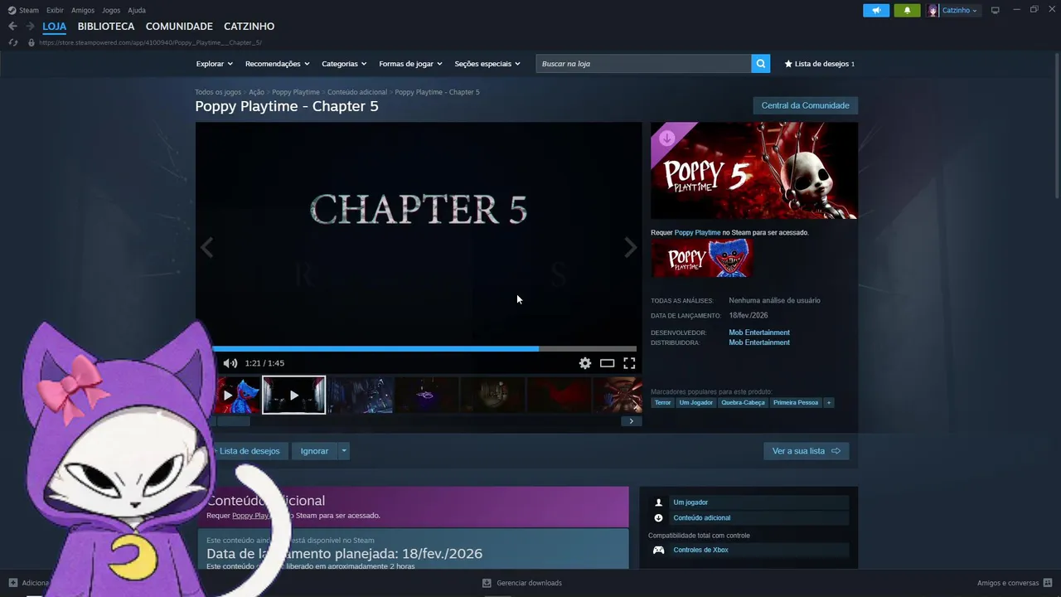
Task: Click the Conteúdo adicional breadcrumb link
Action: coord(357,92)
